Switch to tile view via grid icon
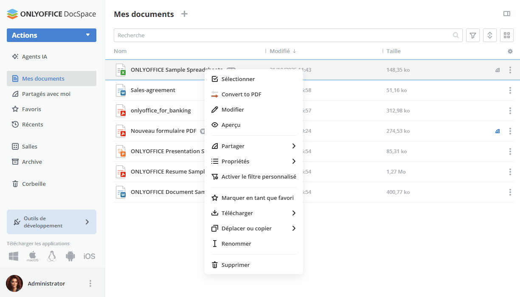This screenshot has width=520, height=297. pyautogui.click(x=506, y=35)
